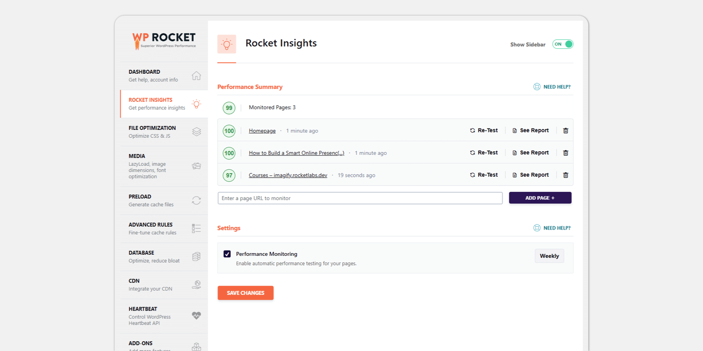Image resolution: width=703 pixels, height=351 pixels.
Task: Click the Dashboard home icon
Action: tap(196, 75)
